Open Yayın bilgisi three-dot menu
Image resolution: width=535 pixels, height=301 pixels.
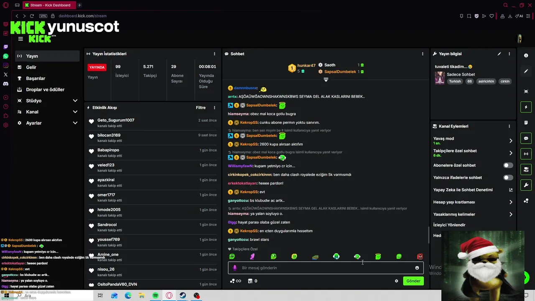(x=509, y=54)
